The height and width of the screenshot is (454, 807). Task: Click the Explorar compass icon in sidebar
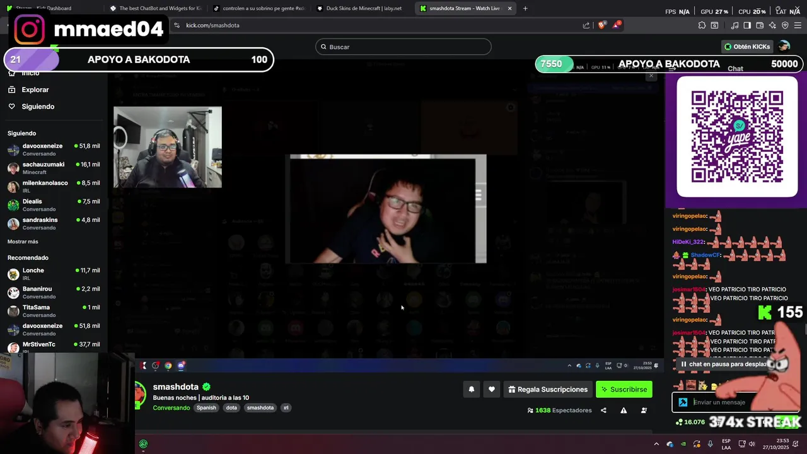(x=11, y=90)
